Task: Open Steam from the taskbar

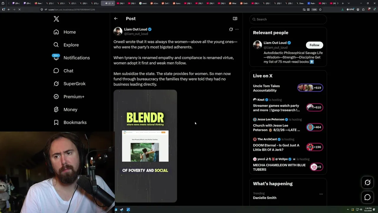Action: point(122,210)
